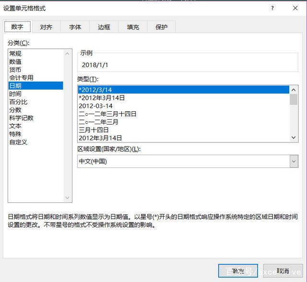The height and width of the screenshot is (282, 307).
Task: Choose the 文本 category
Action: tap(35, 126)
